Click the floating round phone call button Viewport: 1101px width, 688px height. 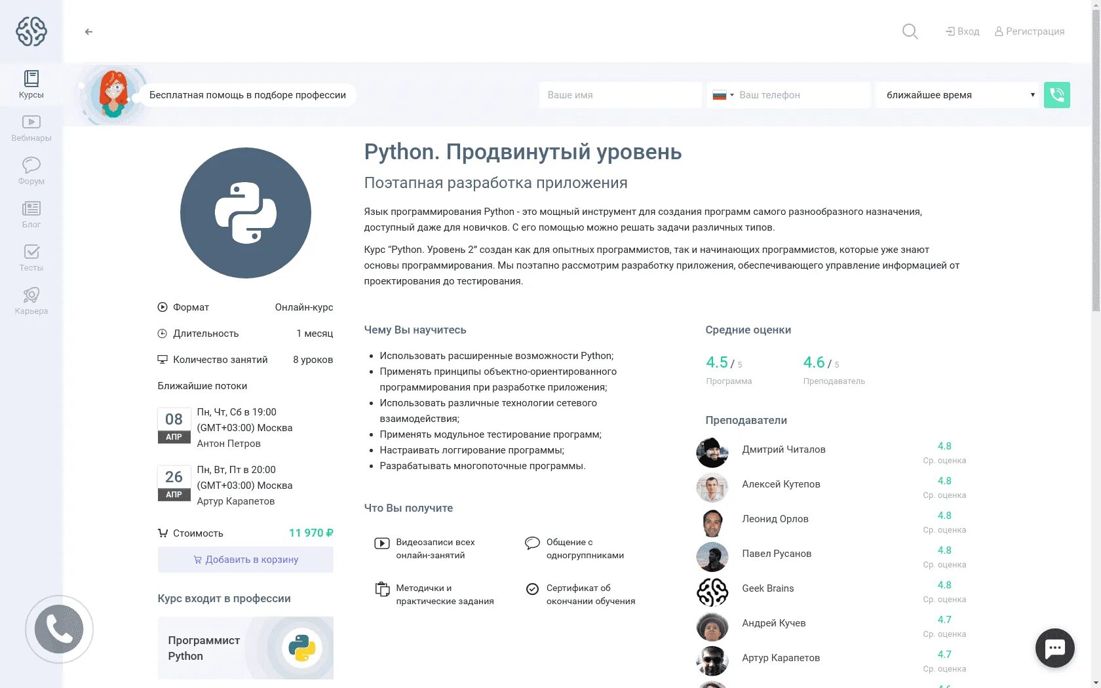coord(59,629)
